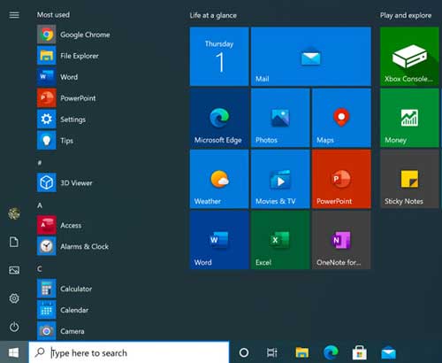Click the # letter index header
The image size is (442, 363).
click(x=40, y=163)
